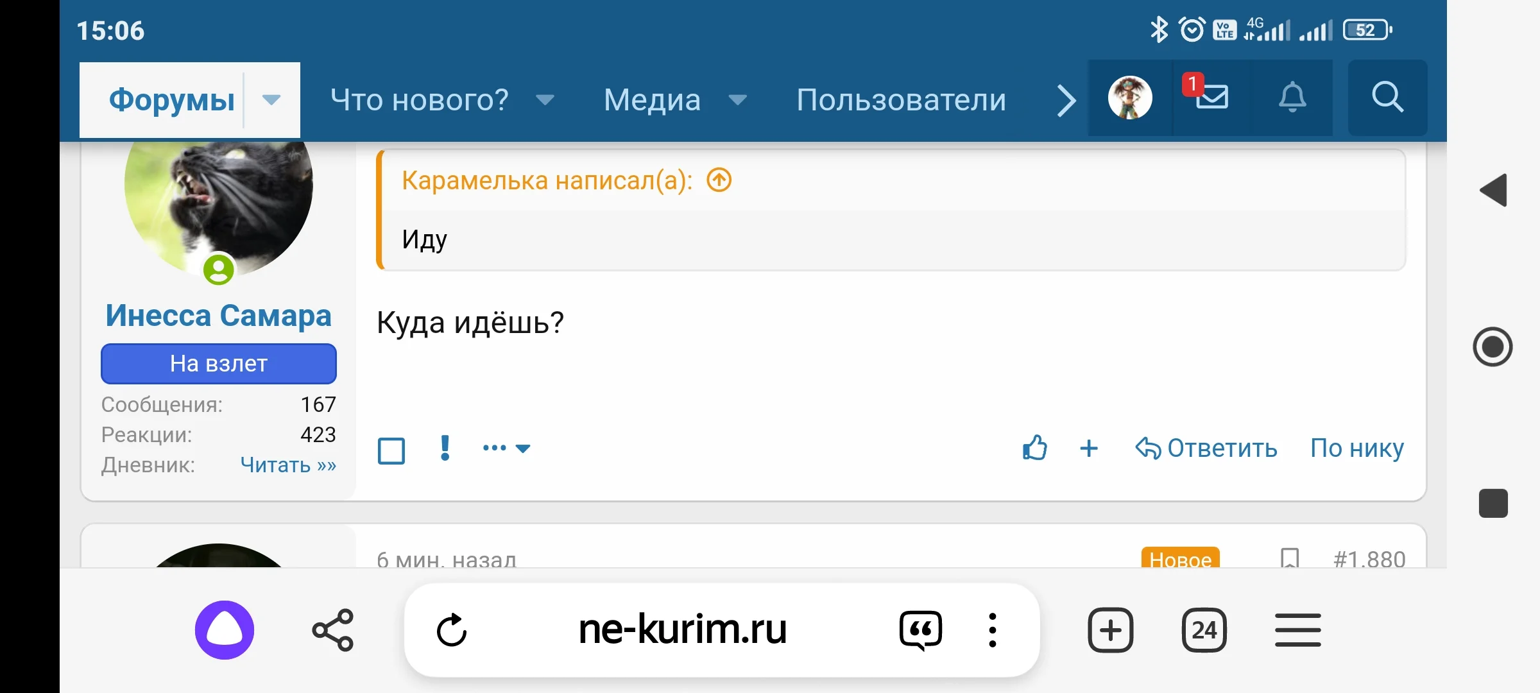Reload the page with the refresh icon
Viewport: 1540px width, 693px height.
coord(454,629)
